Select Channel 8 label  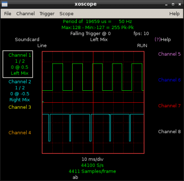pos(169,132)
